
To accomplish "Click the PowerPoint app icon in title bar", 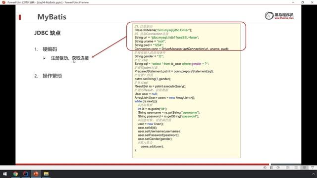I will point(3,2).
